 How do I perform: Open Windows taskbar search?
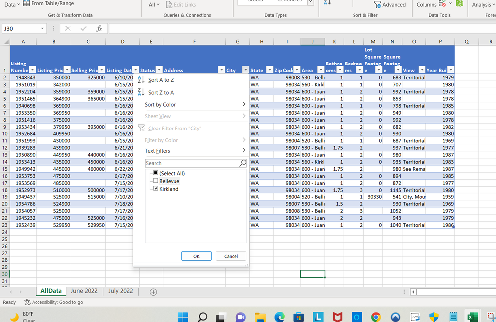click(202, 317)
